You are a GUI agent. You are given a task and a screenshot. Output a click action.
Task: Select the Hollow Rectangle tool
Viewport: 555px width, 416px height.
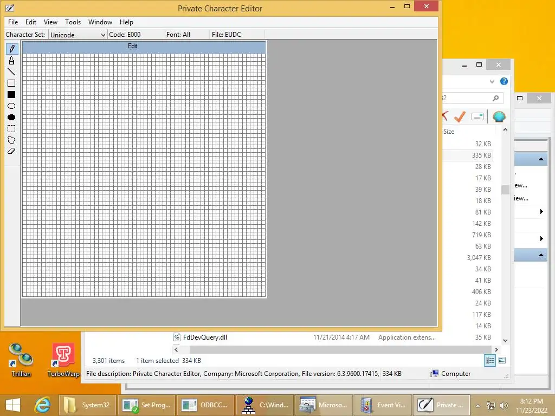pyautogui.click(x=11, y=83)
